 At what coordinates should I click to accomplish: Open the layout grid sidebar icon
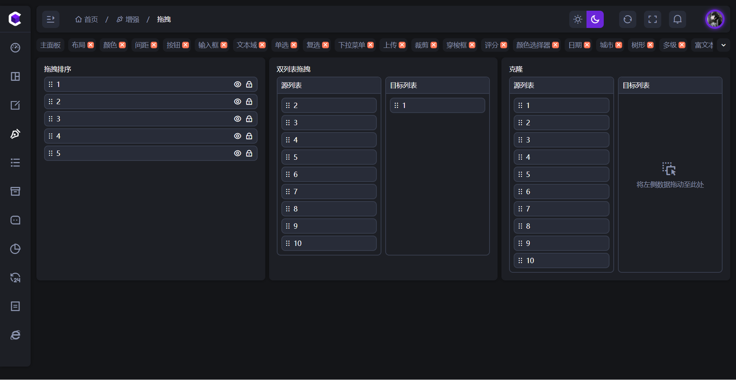click(15, 77)
